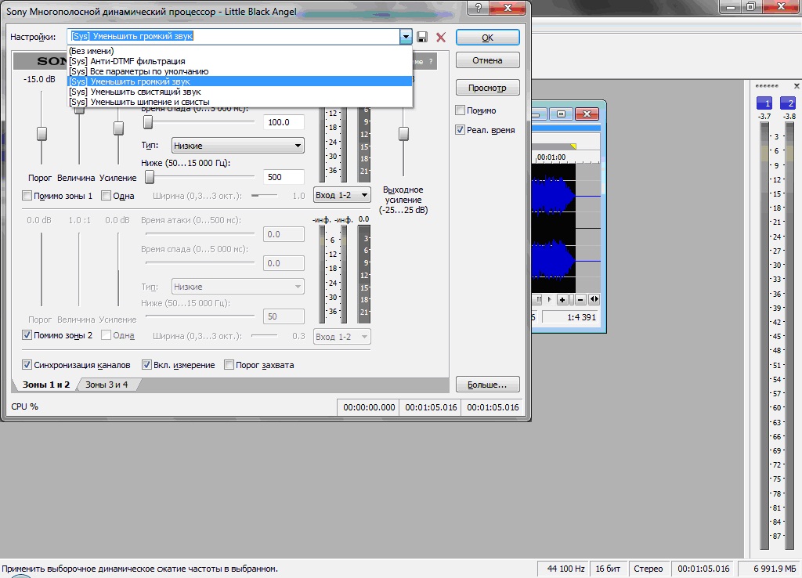802x578 pixels.
Task: Open the active Вход 1-2 dropdown for zone 1
Action: pos(341,195)
